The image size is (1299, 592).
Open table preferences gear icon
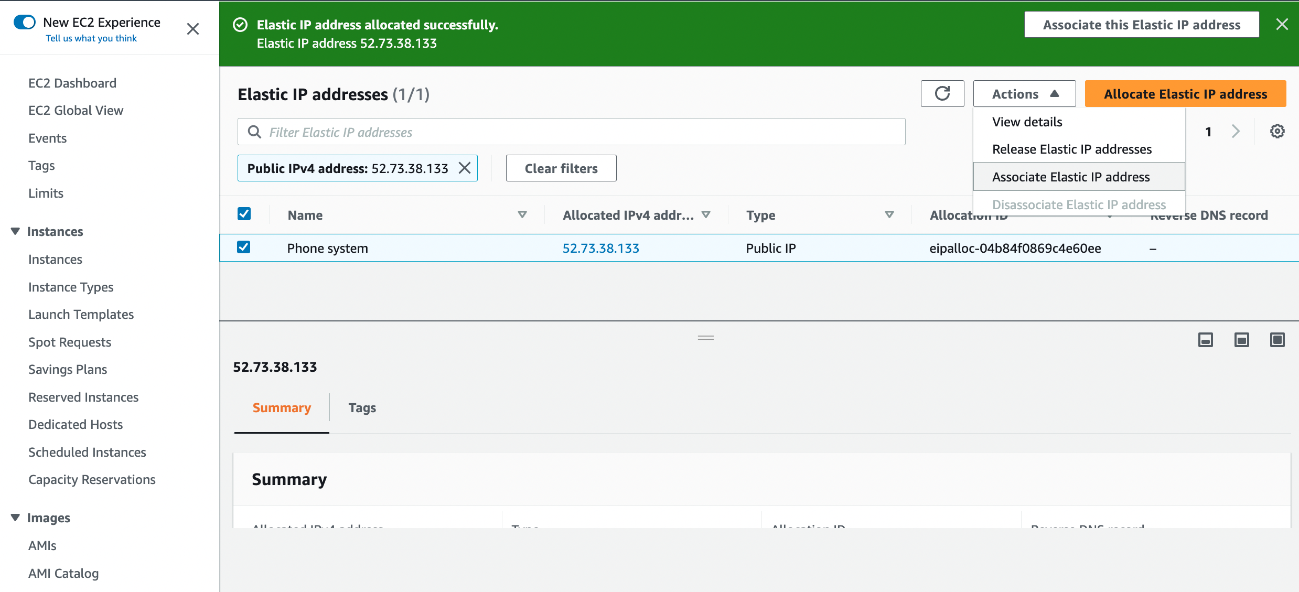pyautogui.click(x=1277, y=131)
